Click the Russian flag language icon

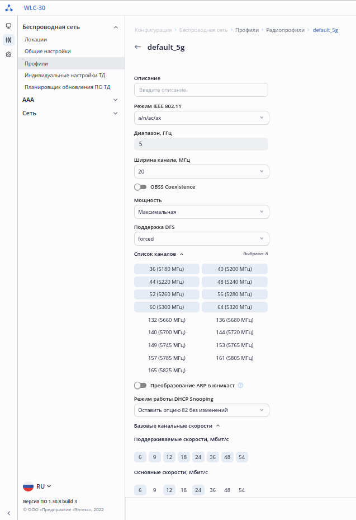click(x=29, y=486)
